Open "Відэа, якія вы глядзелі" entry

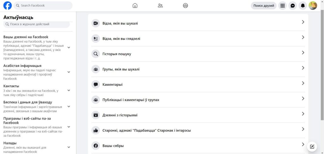(x=198, y=38)
